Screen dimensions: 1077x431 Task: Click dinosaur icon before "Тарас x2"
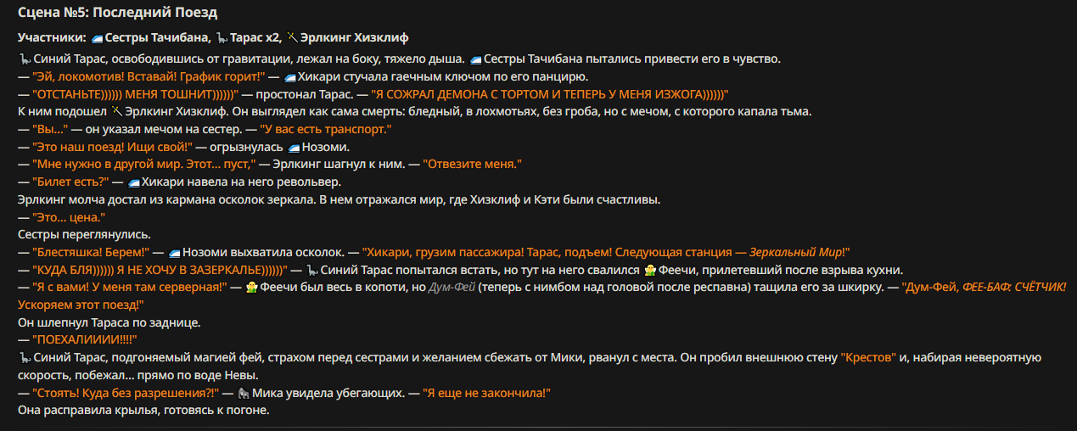click(x=222, y=38)
